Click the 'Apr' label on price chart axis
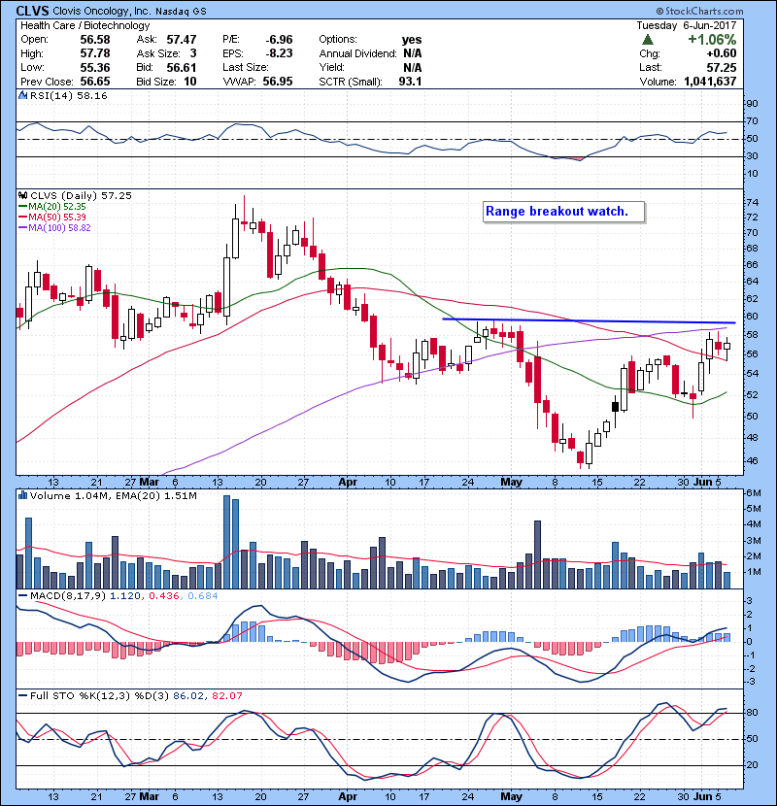Screen dimensions: 777x806 (x=348, y=483)
